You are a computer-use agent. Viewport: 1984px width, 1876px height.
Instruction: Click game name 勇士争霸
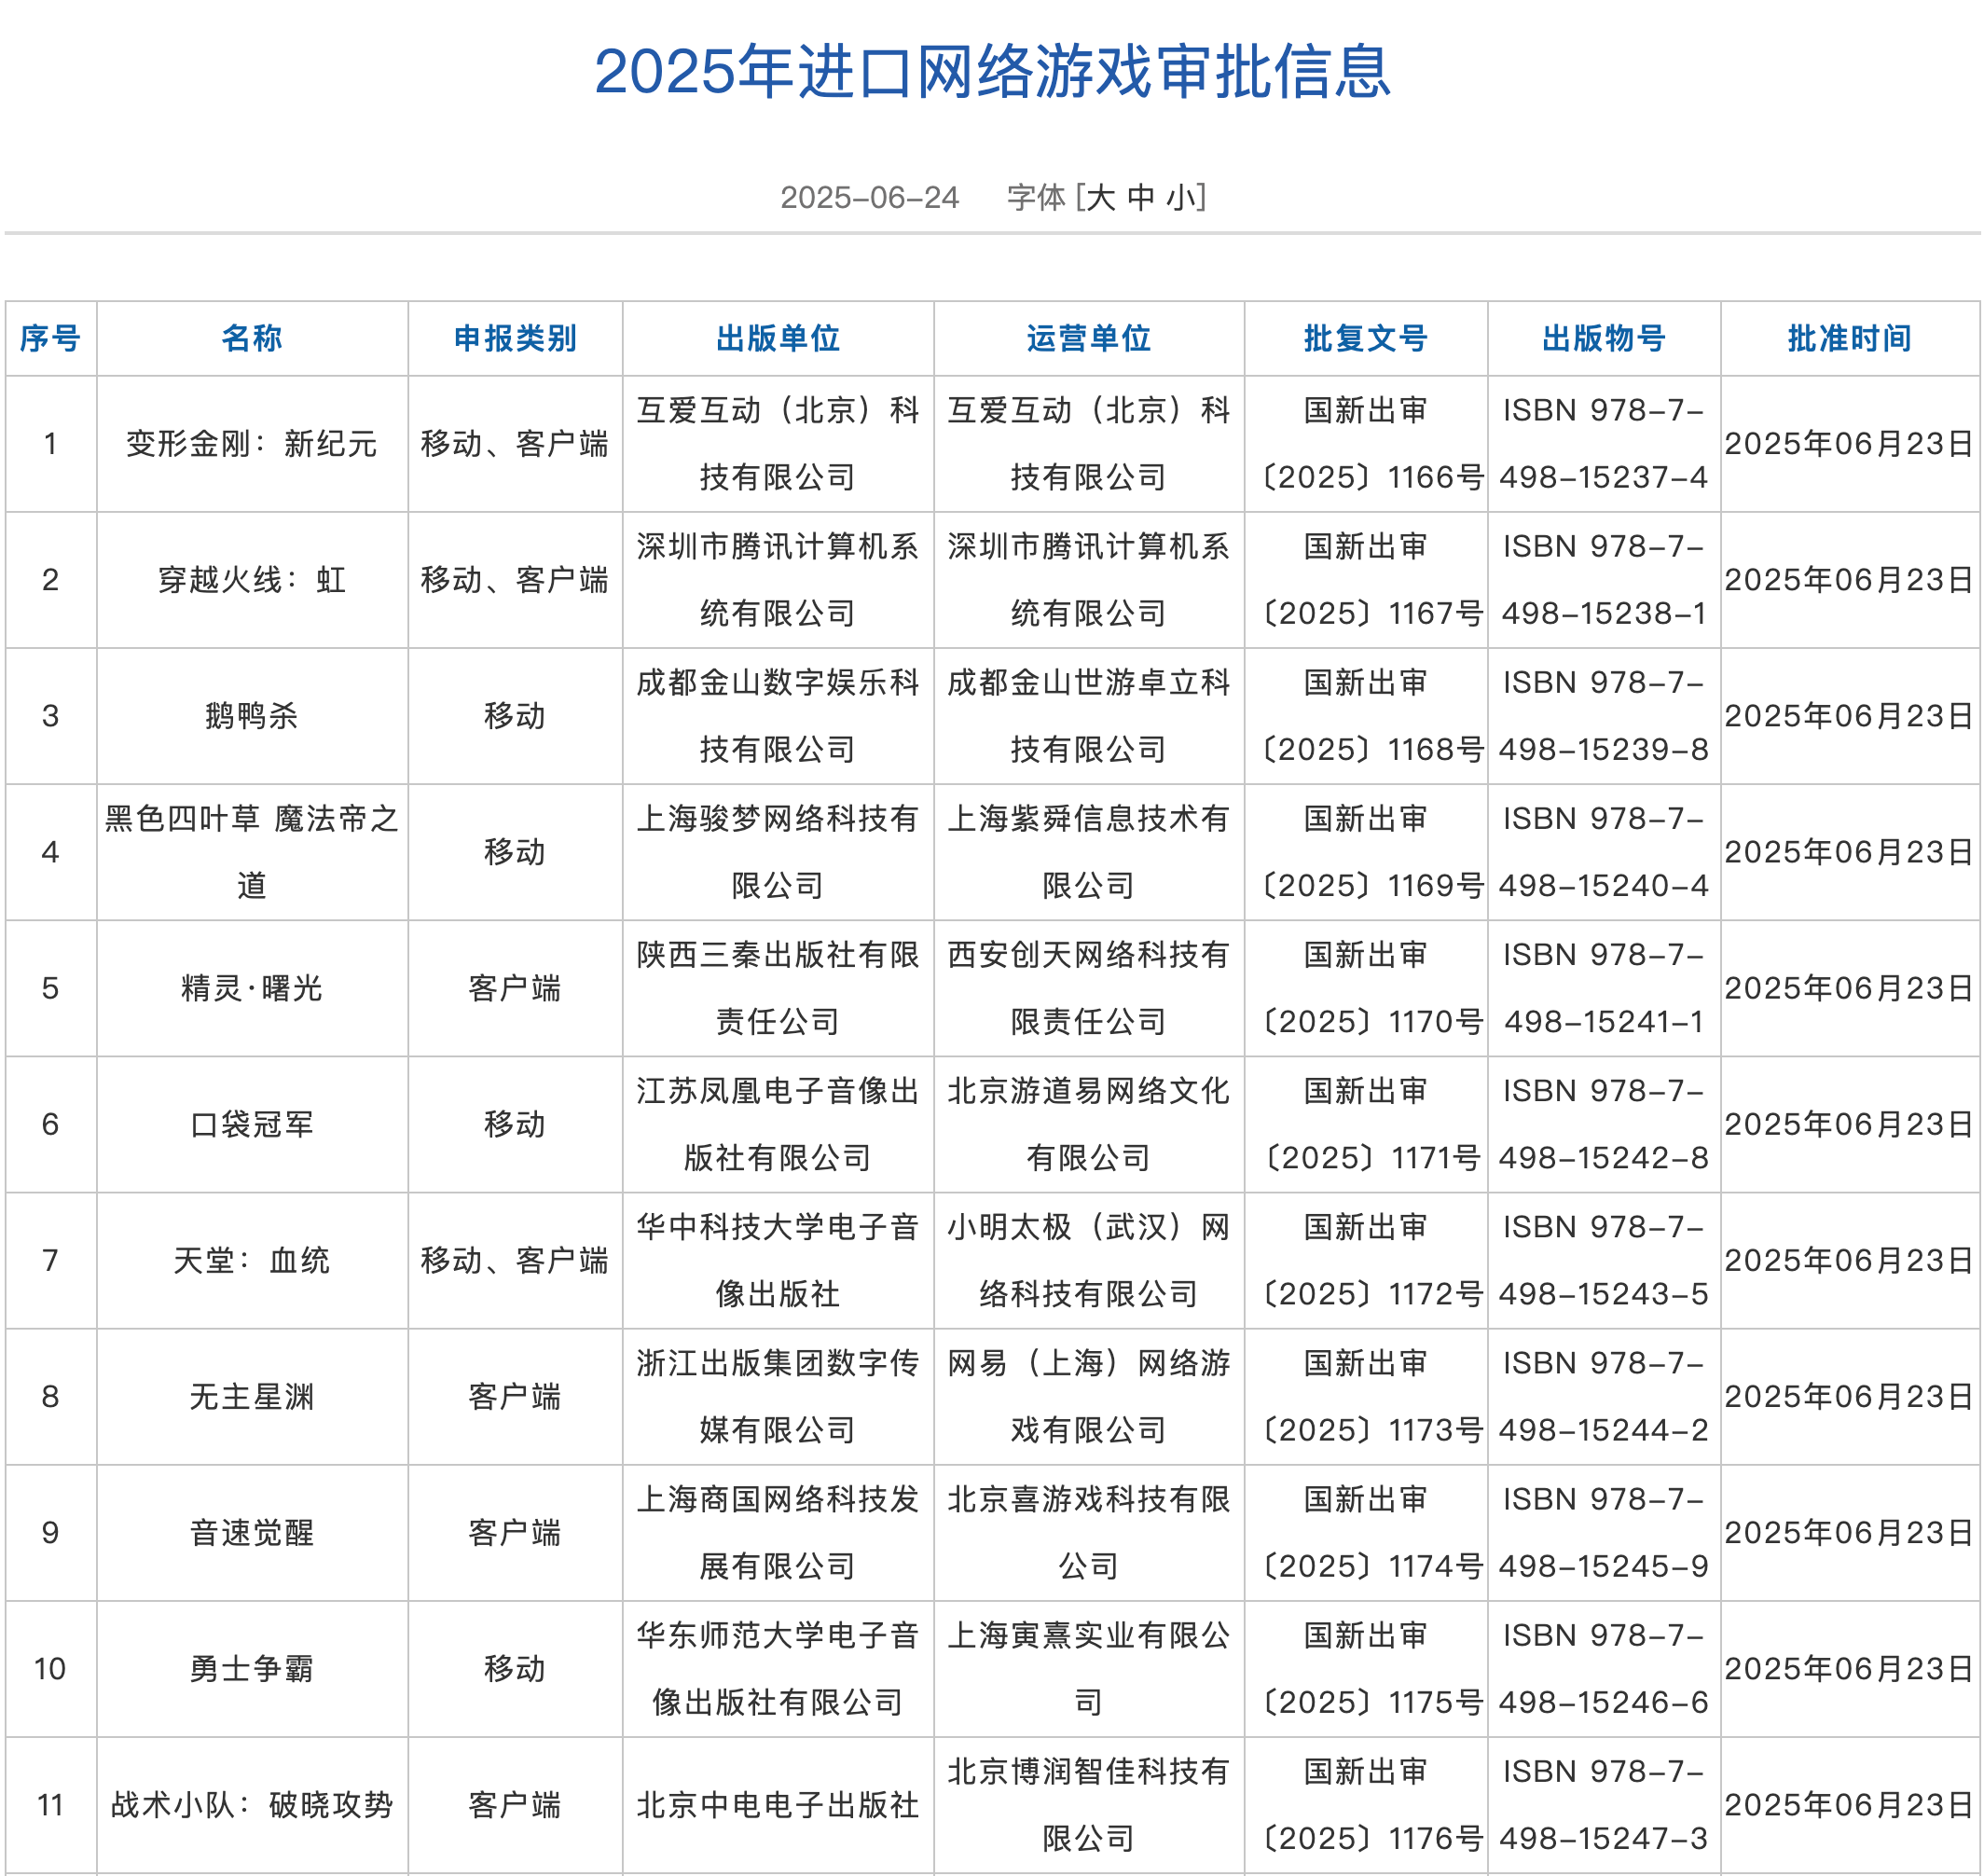252,1668
